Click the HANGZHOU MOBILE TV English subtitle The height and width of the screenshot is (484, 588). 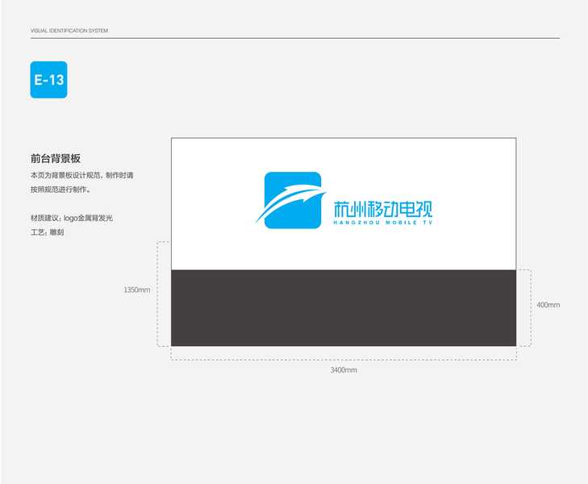point(383,223)
